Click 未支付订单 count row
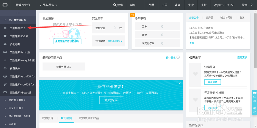Screen dimensions: 257x128 point(157,43)
